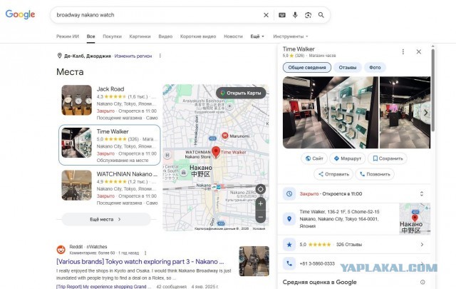Image resolution: width=456 pixels, height=289 pixels.
Task: Click the Отправить button
Action: click(x=333, y=174)
